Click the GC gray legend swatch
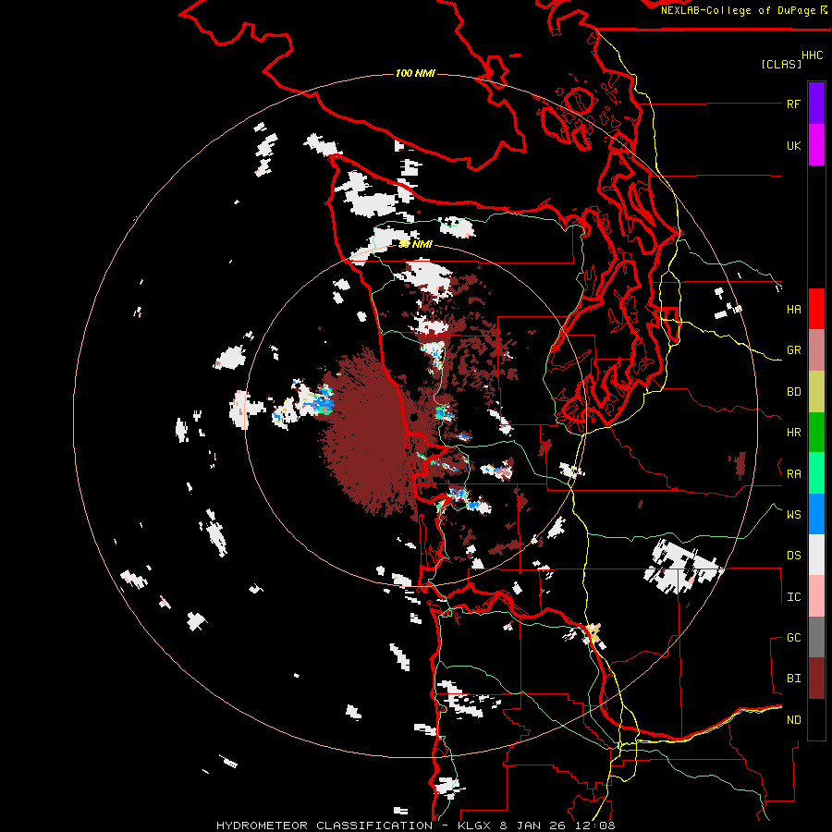The height and width of the screenshot is (832, 832). (816, 637)
